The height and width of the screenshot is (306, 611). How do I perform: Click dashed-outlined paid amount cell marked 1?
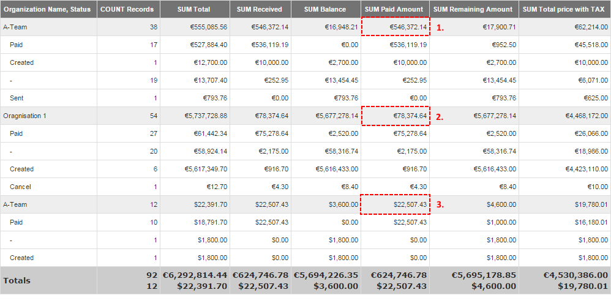pos(395,27)
